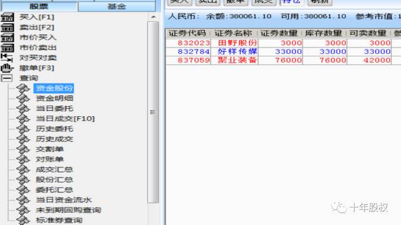Click the icon beside 资金明细

click(x=23, y=98)
